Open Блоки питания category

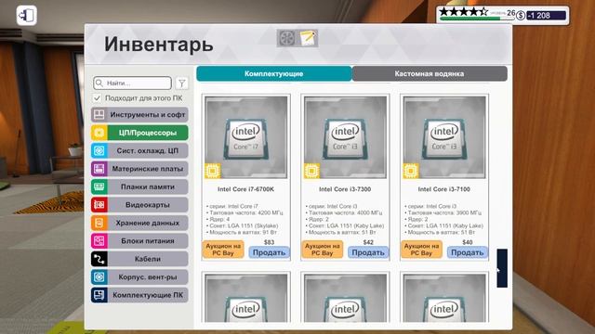pyautogui.click(x=139, y=241)
